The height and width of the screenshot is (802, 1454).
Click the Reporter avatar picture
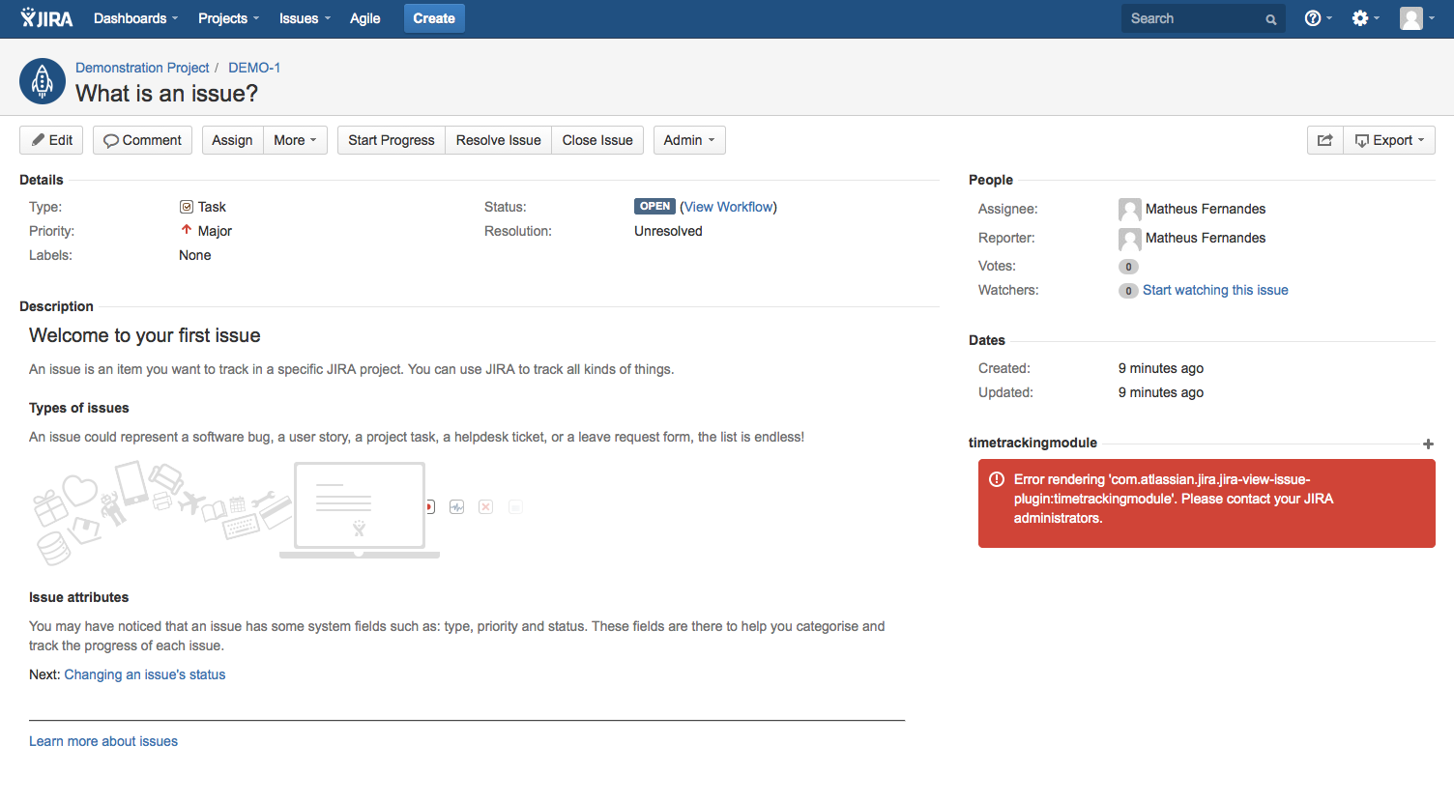(x=1129, y=239)
